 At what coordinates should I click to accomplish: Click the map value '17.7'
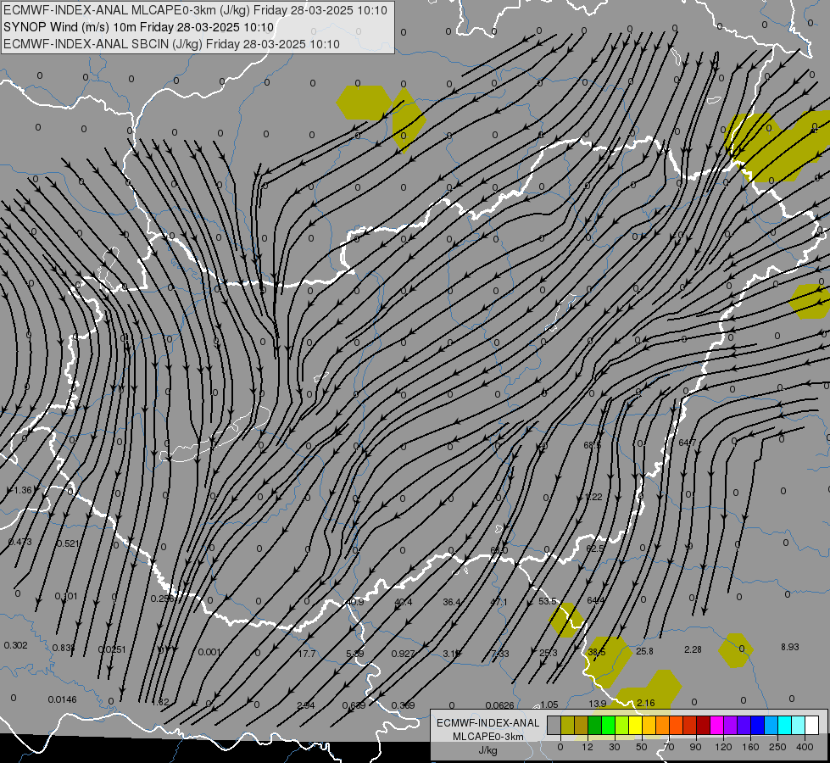click(x=307, y=654)
